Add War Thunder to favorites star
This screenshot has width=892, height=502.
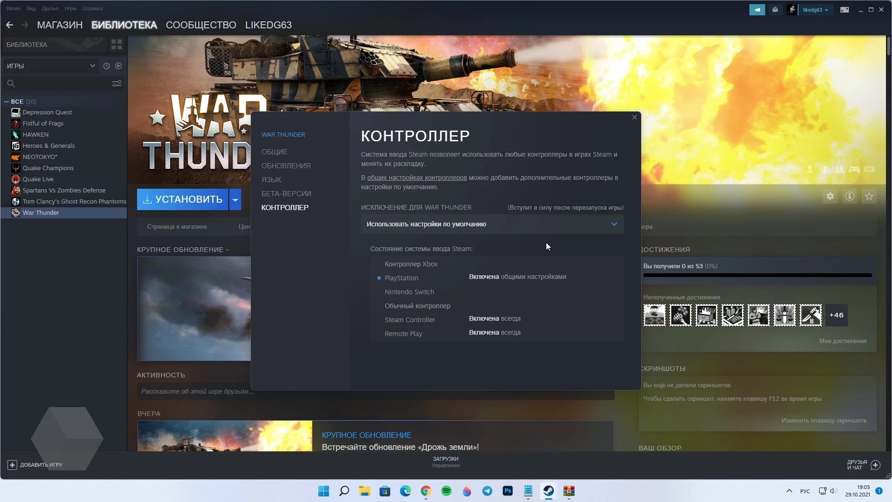(x=869, y=196)
